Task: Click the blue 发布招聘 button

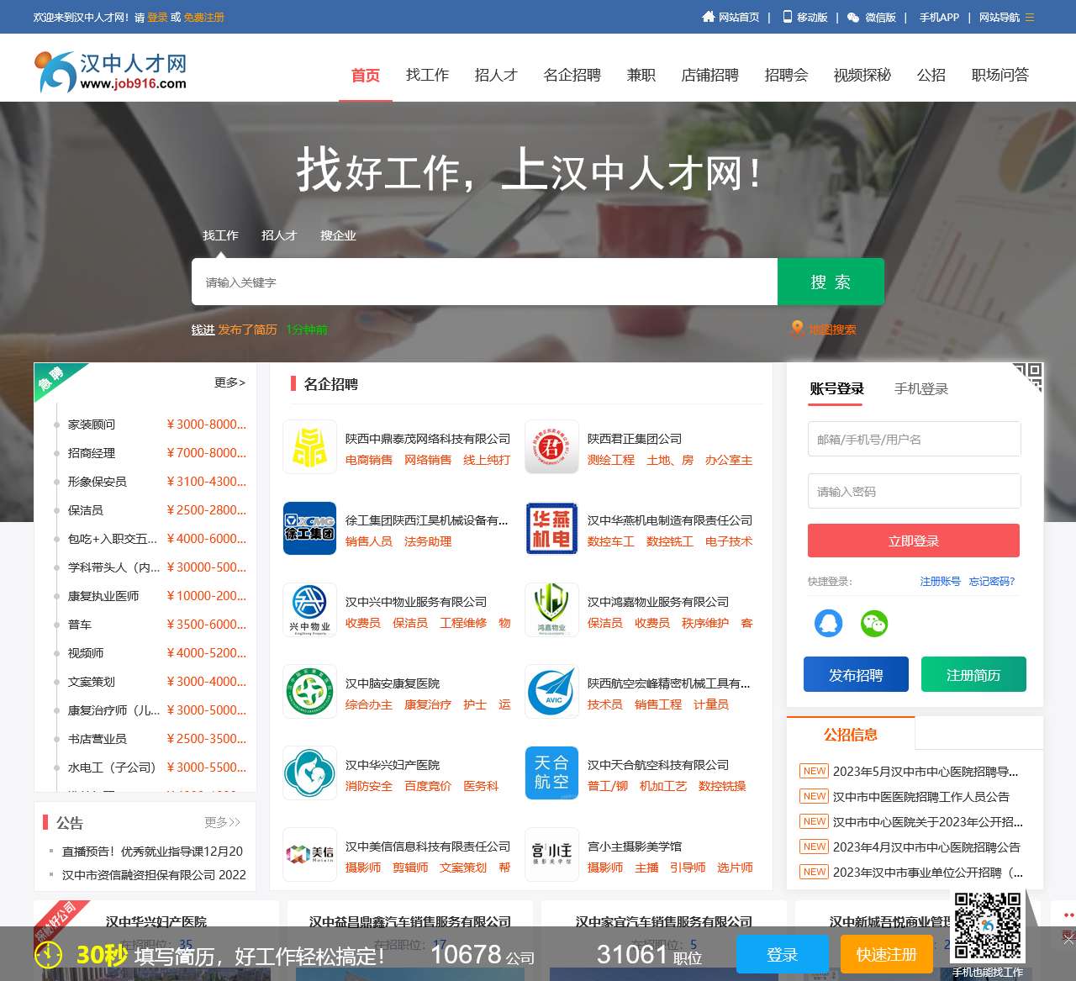Action: coord(856,674)
